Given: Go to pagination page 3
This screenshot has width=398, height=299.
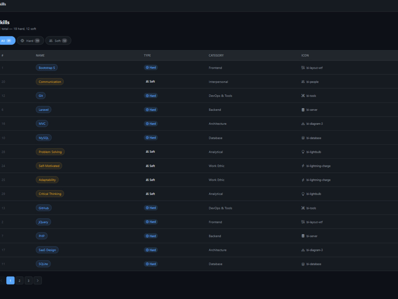Looking at the screenshot, I should click(28, 280).
